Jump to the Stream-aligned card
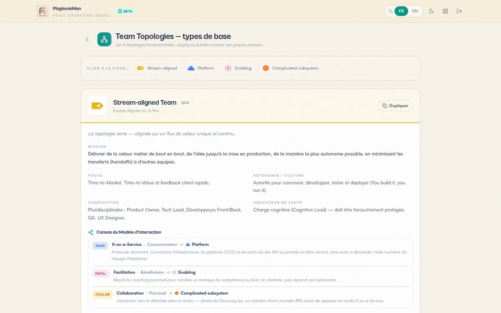501x313 pixels. (x=157, y=68)
